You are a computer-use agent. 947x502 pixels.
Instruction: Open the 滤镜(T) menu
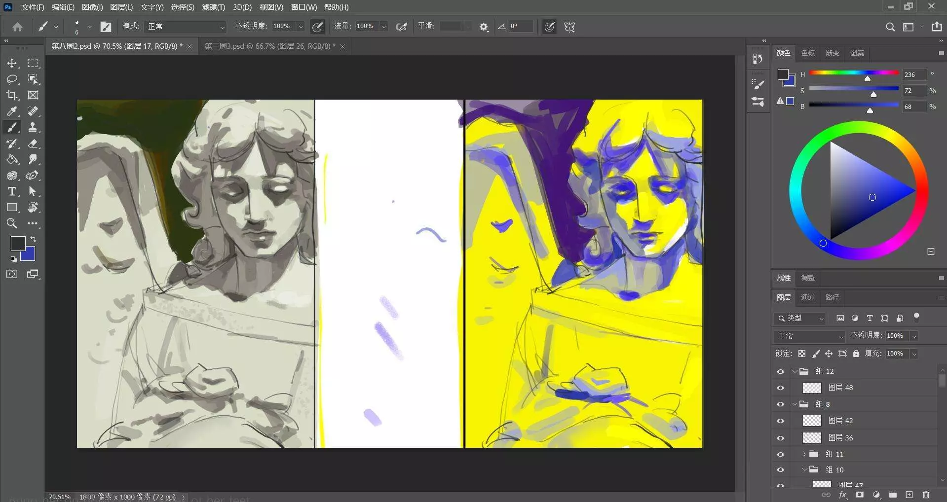coord(213,7)
